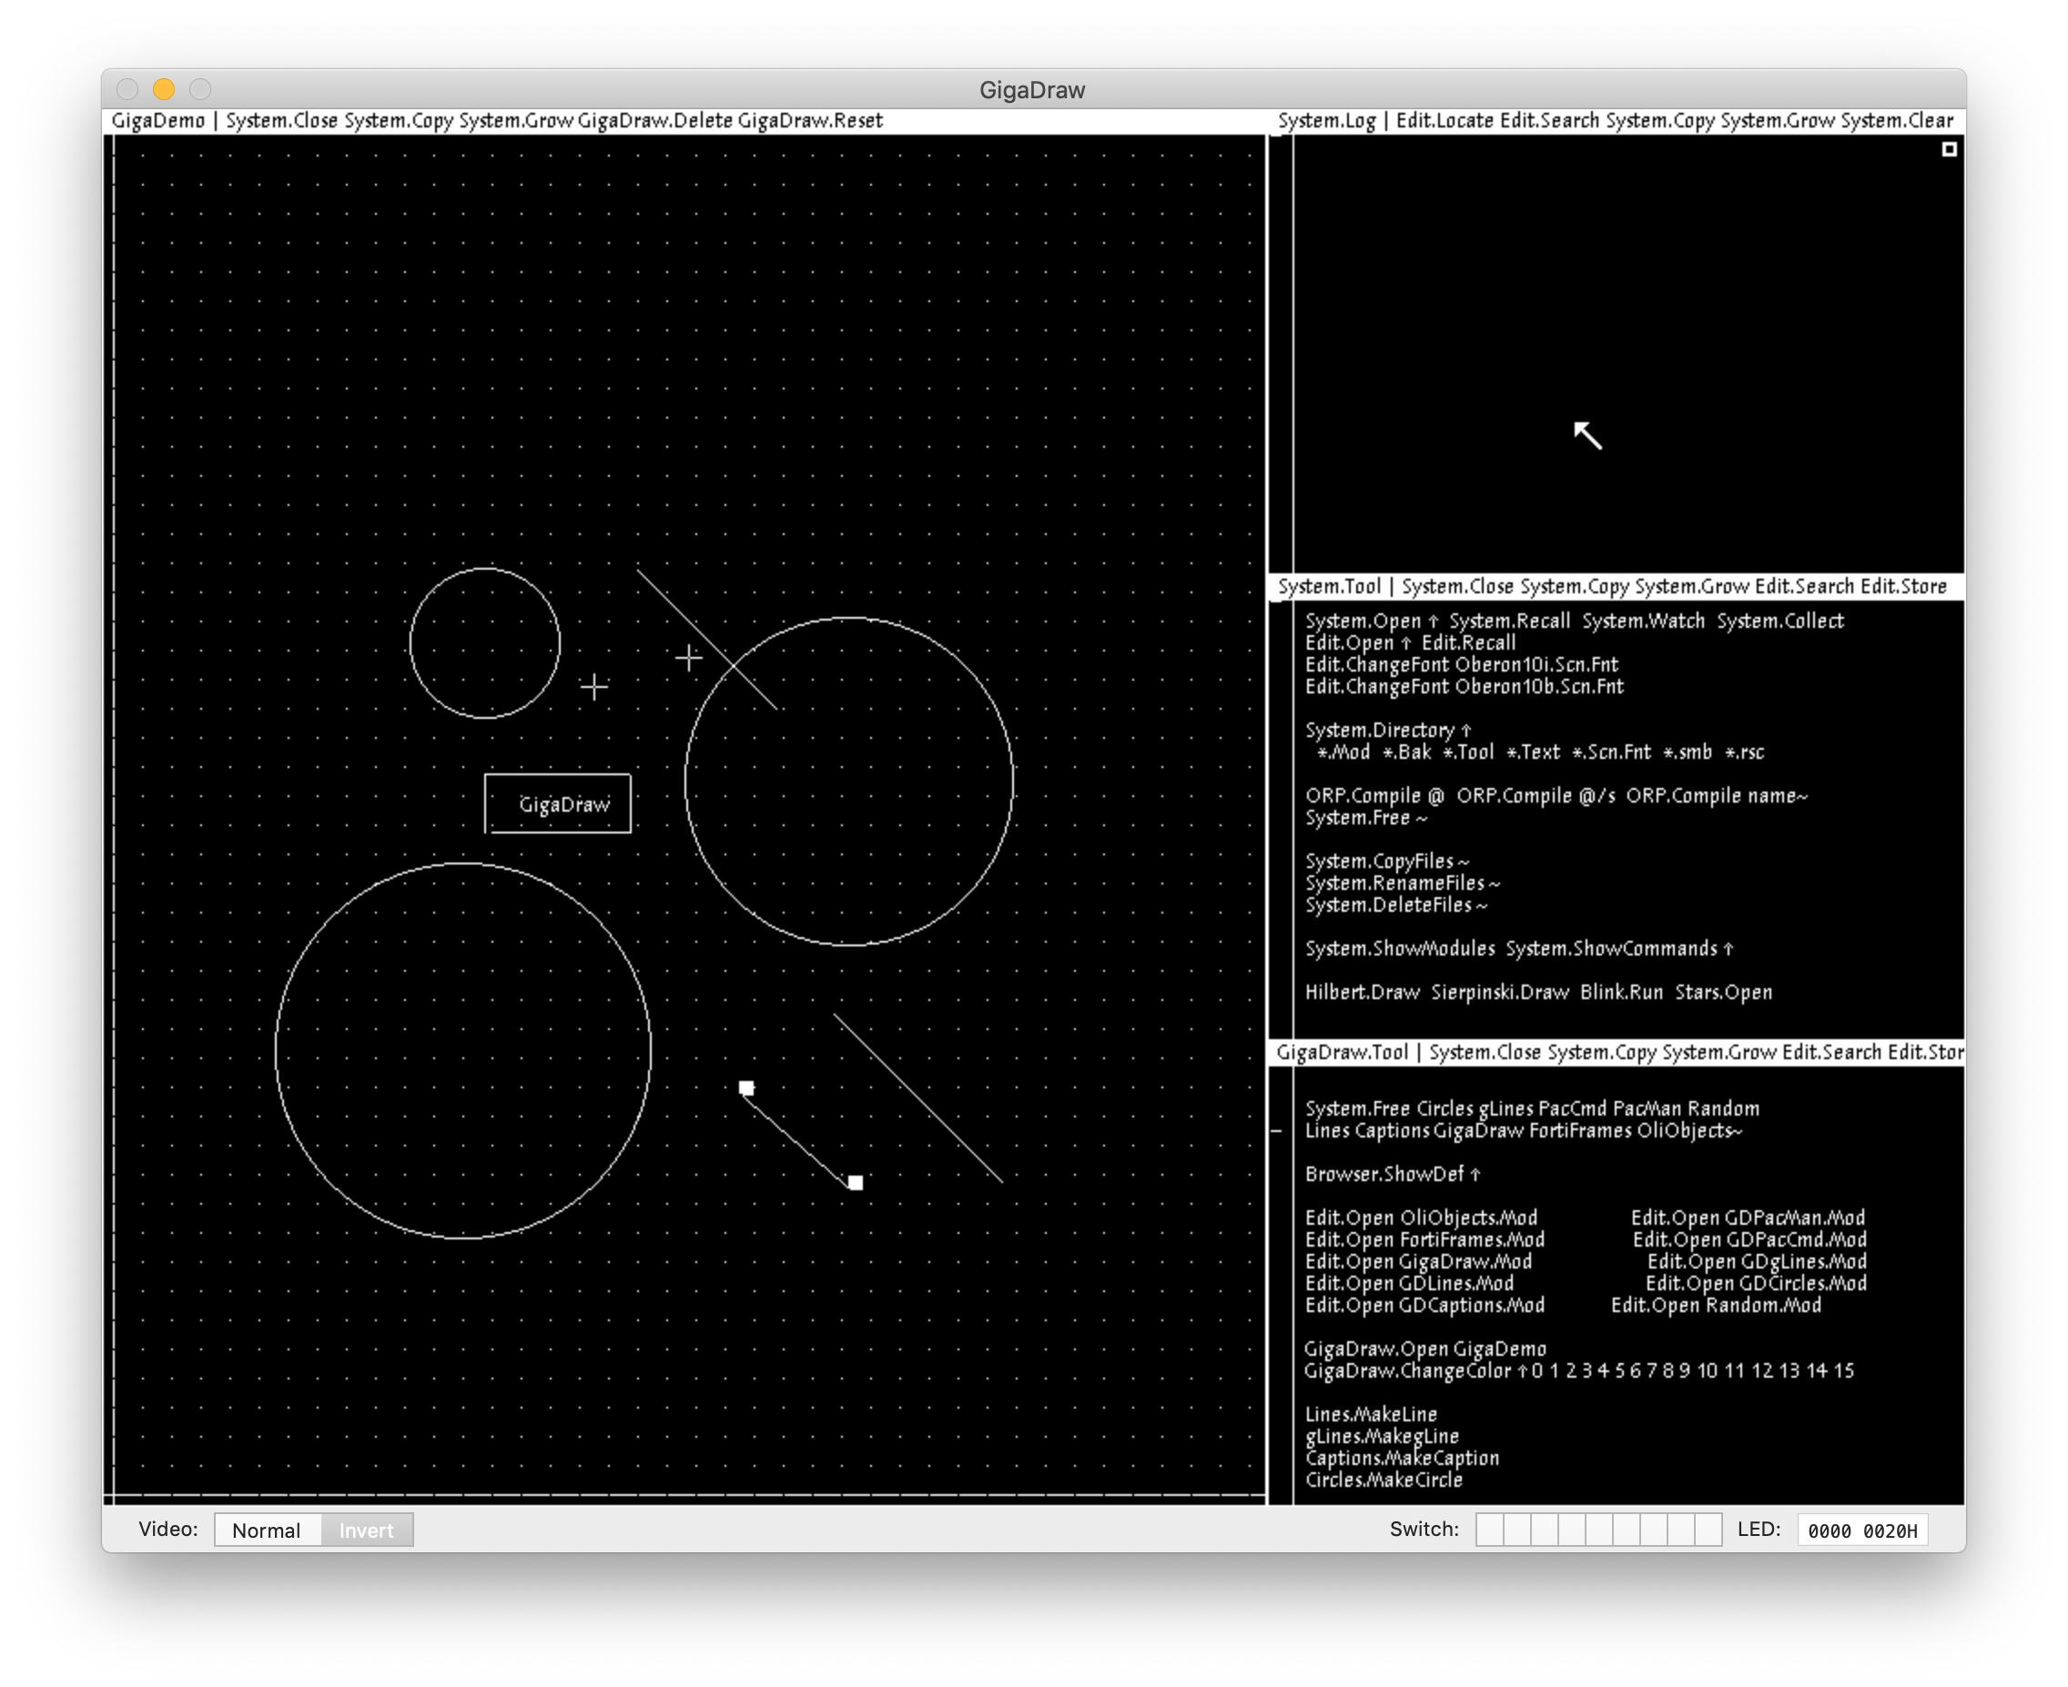
Task: Click the LED value field
Action: point(1861,1530)
